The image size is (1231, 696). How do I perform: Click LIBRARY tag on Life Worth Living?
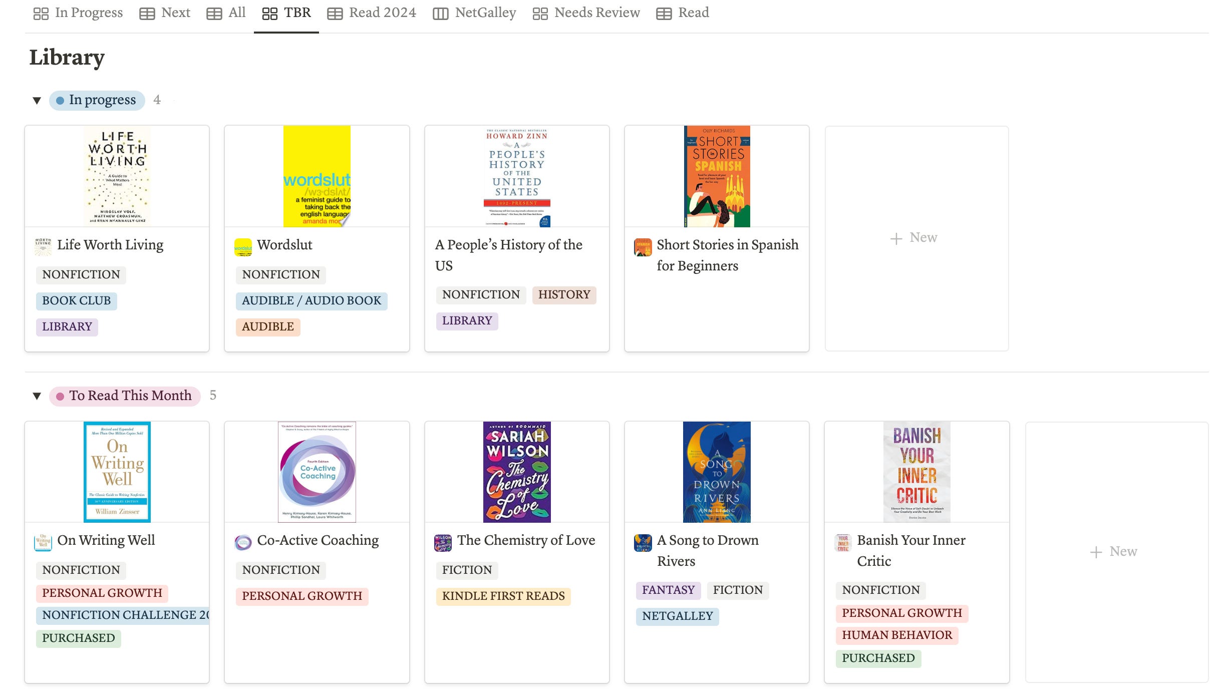[67, 327]
